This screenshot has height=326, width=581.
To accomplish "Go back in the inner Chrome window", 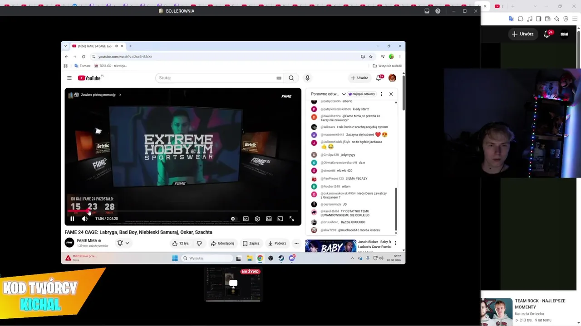I will coord(66,57).
